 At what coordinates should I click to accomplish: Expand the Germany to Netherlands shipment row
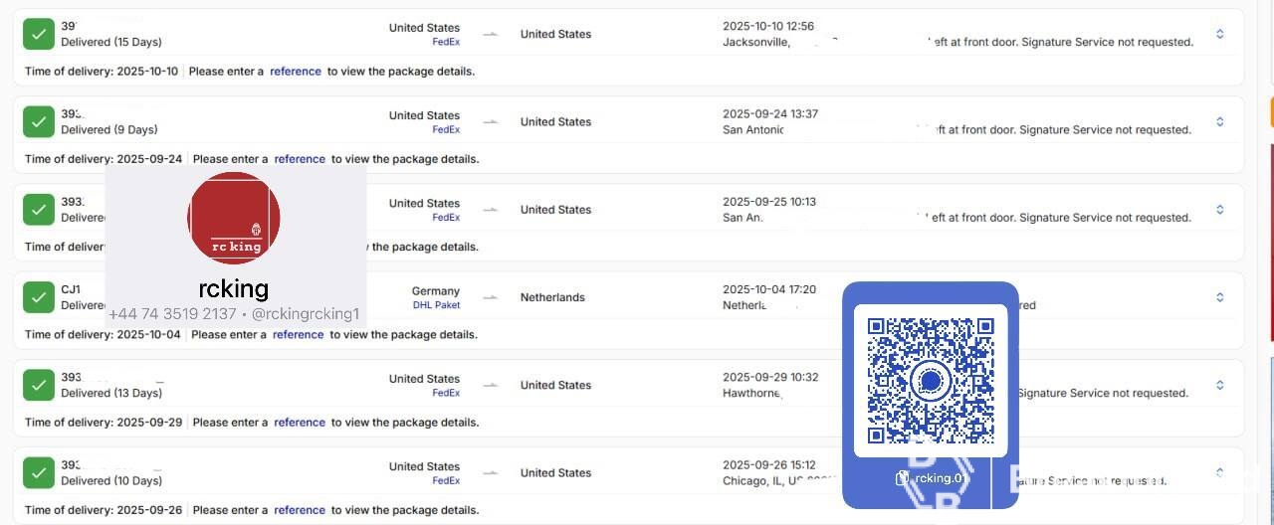(x=1219, y=297)
